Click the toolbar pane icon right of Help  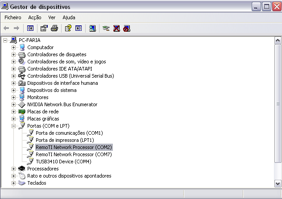pos(79,28)
